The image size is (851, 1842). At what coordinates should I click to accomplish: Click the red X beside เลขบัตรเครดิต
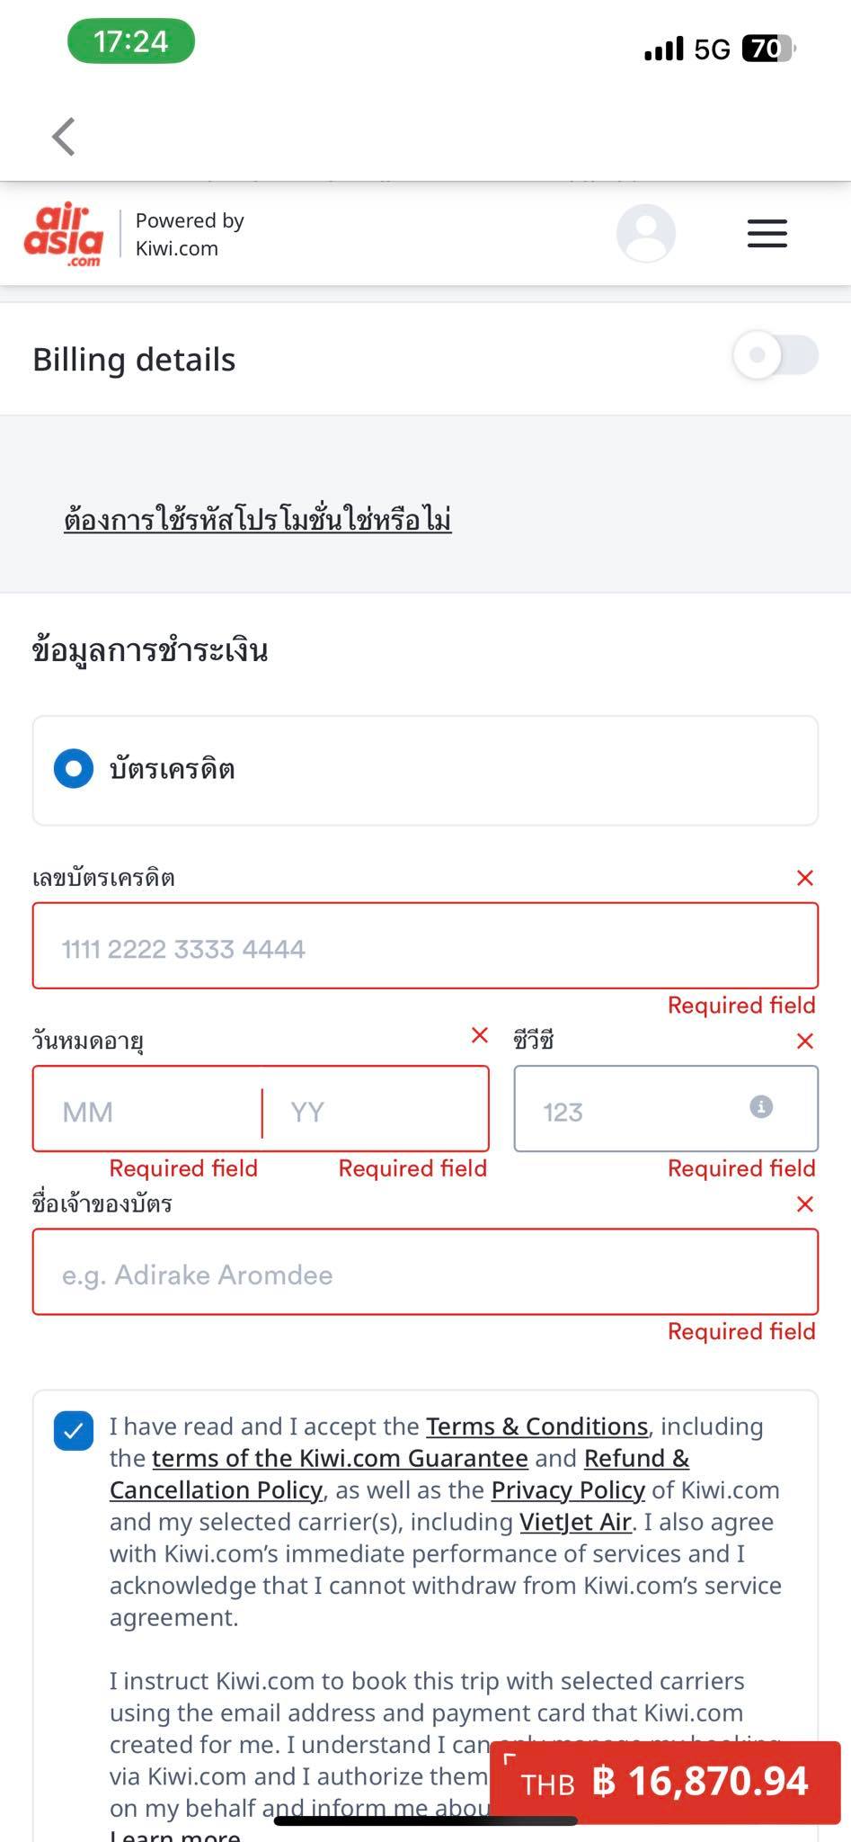coord(805,878)
